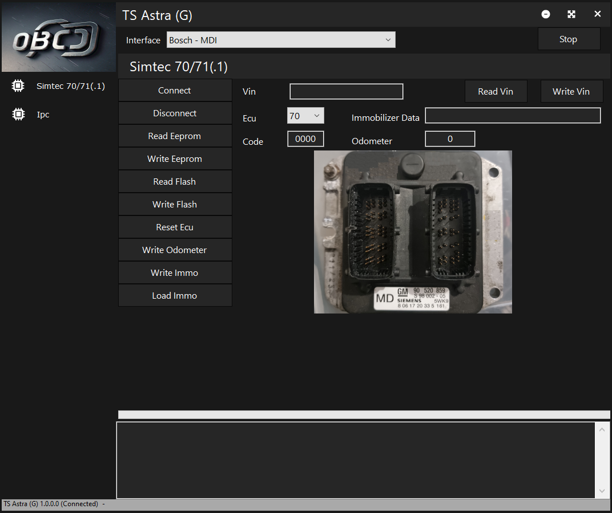This screenshot has height=513, width=612.
Task: Click the chip icon beside Simtec 70/71(.1)
Action: pyautogui.click(x=18, y=86)
